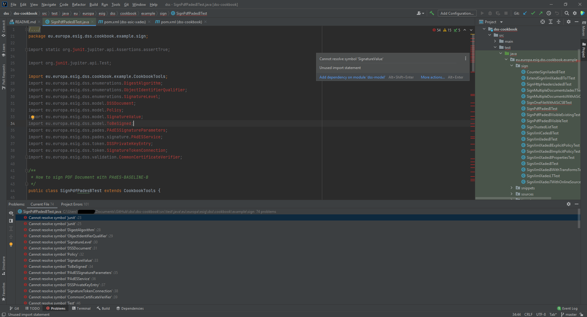
Task: Select opened file locate icon in Project panel
Action: tap(542, 22)
